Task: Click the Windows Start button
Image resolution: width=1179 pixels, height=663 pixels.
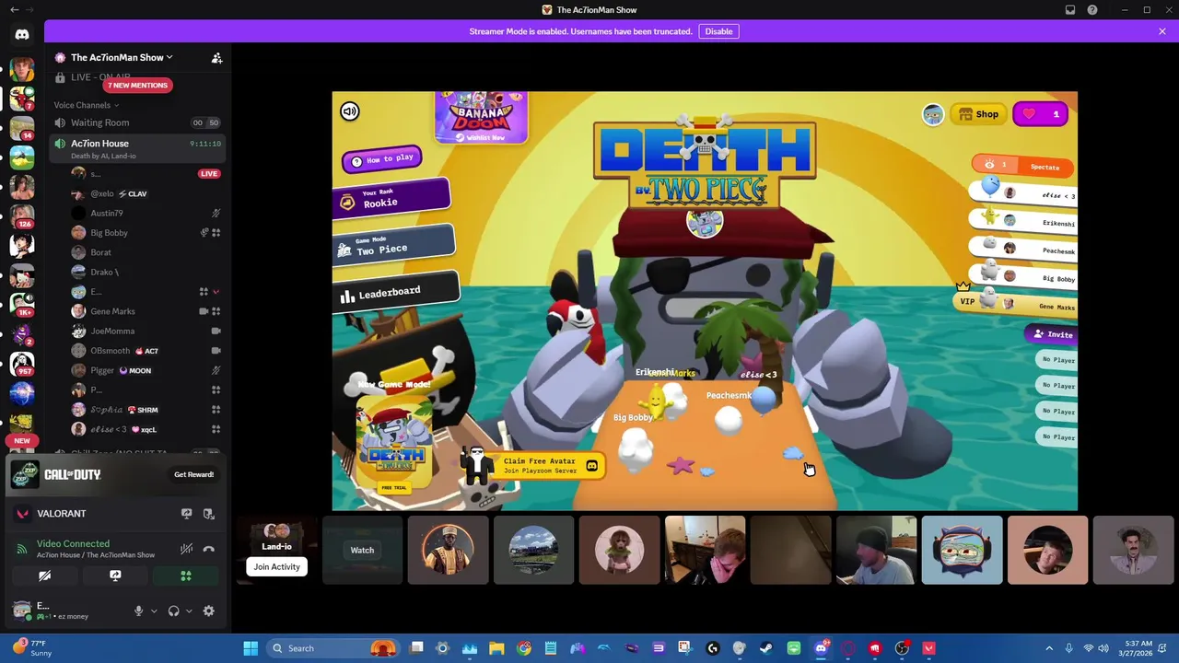Action: coord(251,648)
